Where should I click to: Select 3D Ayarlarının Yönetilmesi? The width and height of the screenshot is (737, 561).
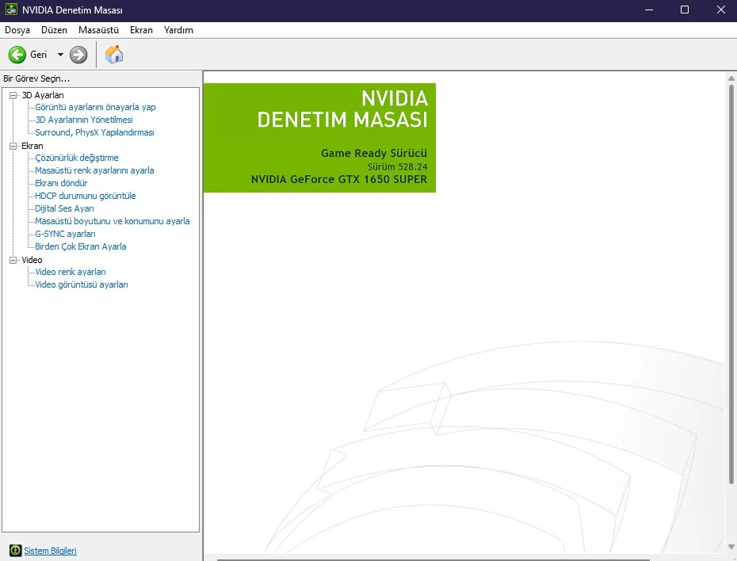tap(84, 120)
